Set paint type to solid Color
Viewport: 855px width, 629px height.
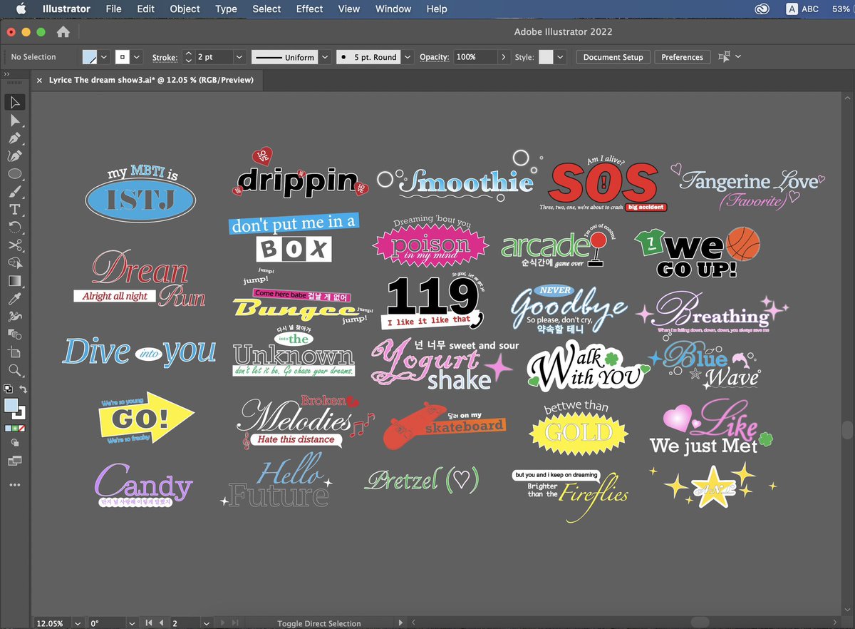(x=8, y=428)
